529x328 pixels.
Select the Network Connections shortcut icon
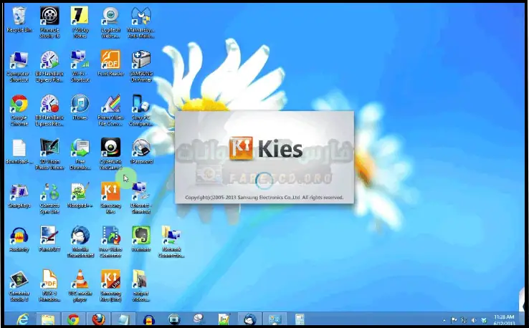pos(171,236)
